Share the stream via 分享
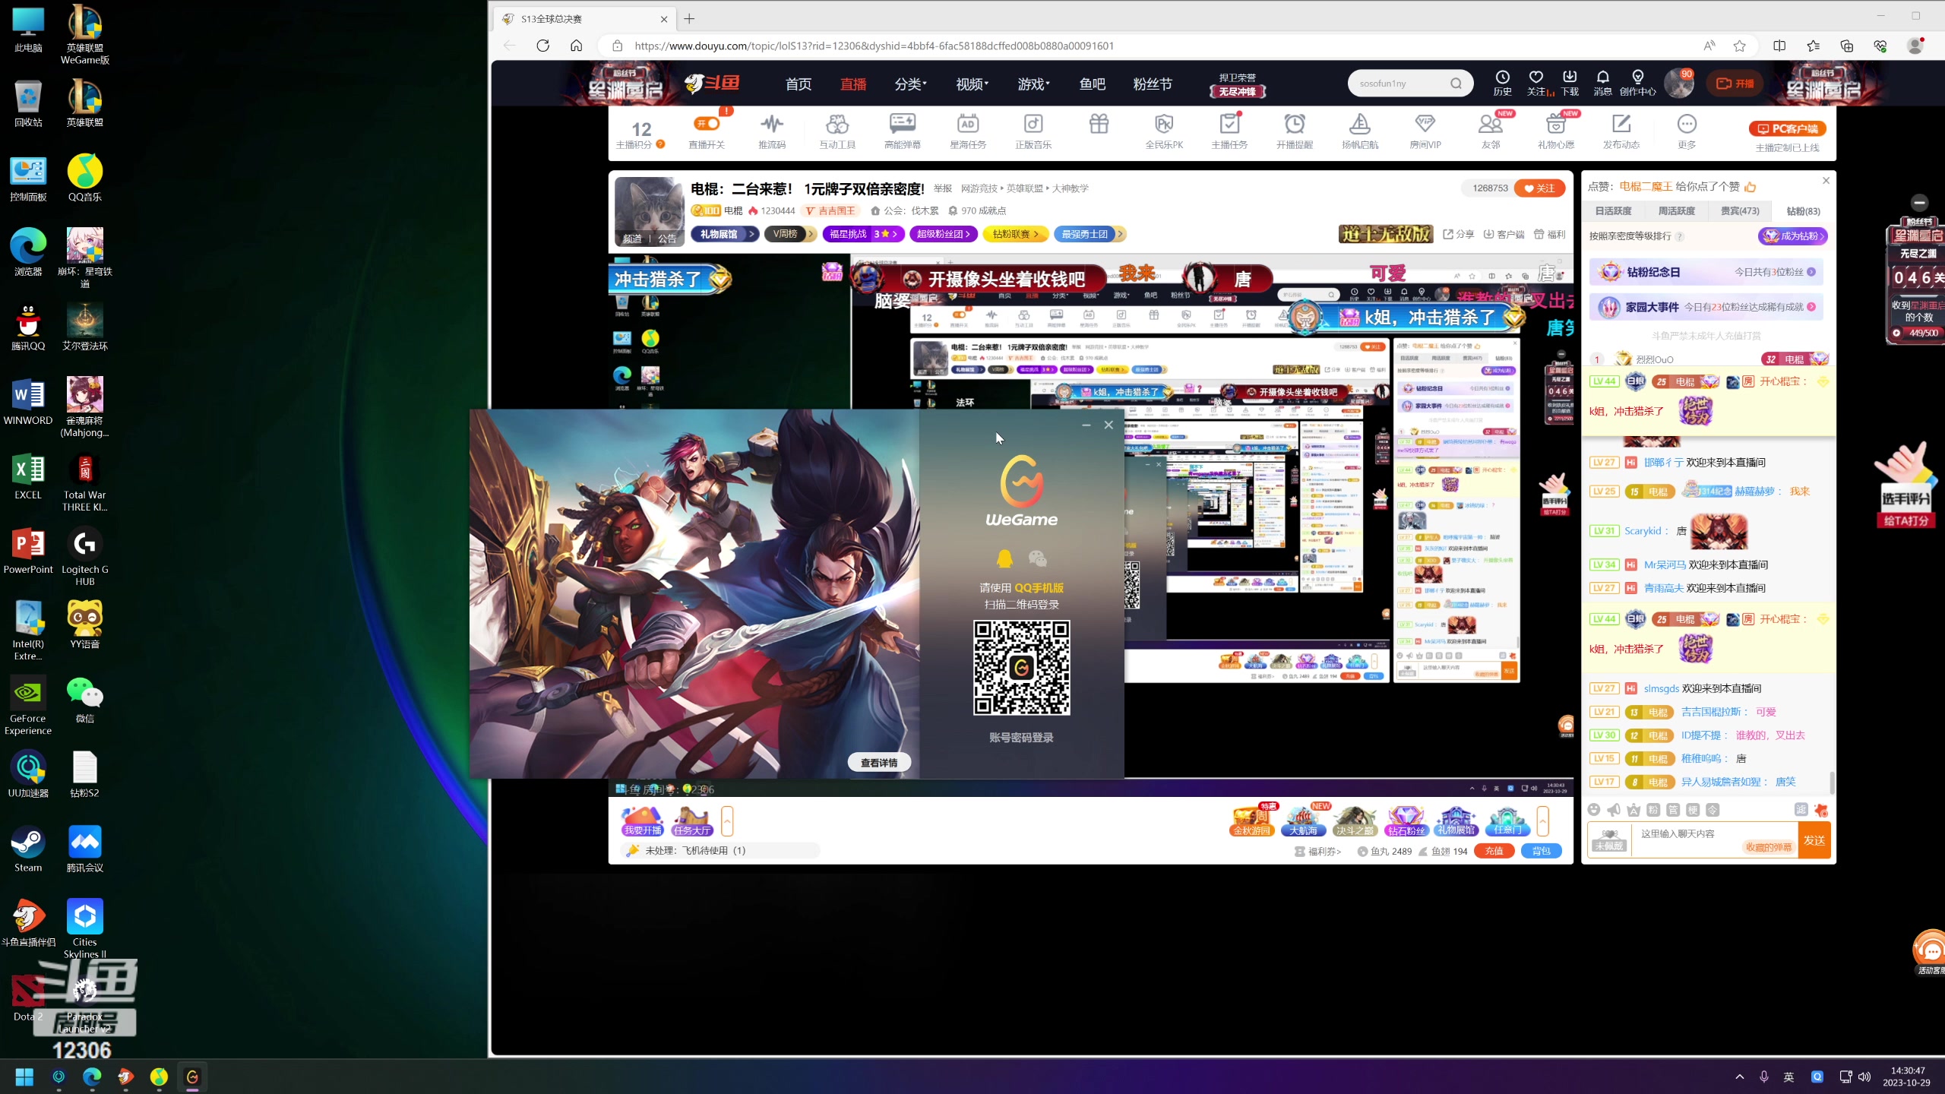This screenshot has width=1945, height=1094. pyautogui.click(x=1459, y=235)
